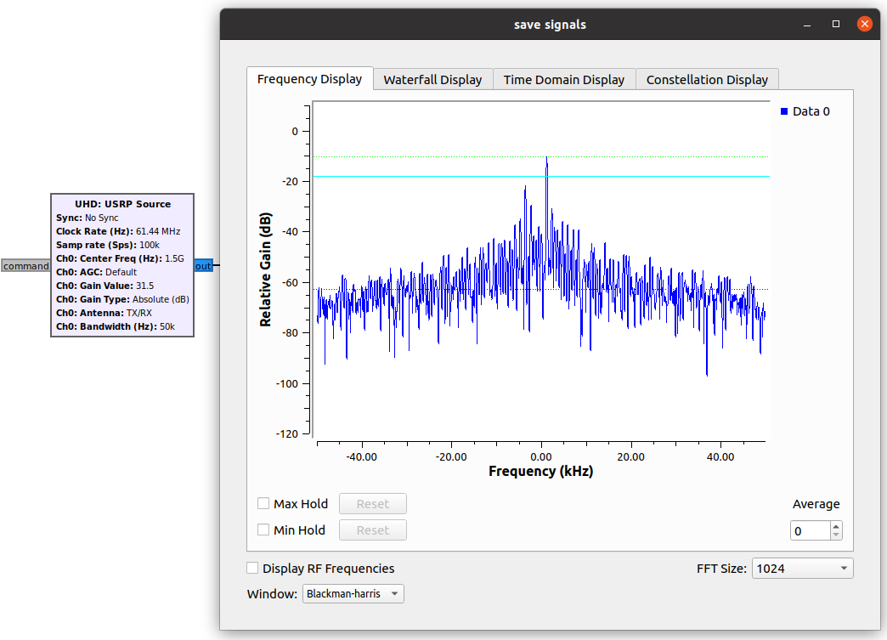
Task: Switch to the Frequency Display tab
Action: [x=309, y=79]
